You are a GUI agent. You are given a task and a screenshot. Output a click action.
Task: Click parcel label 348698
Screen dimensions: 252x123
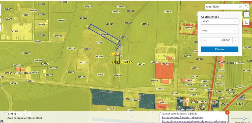point(58,36)
